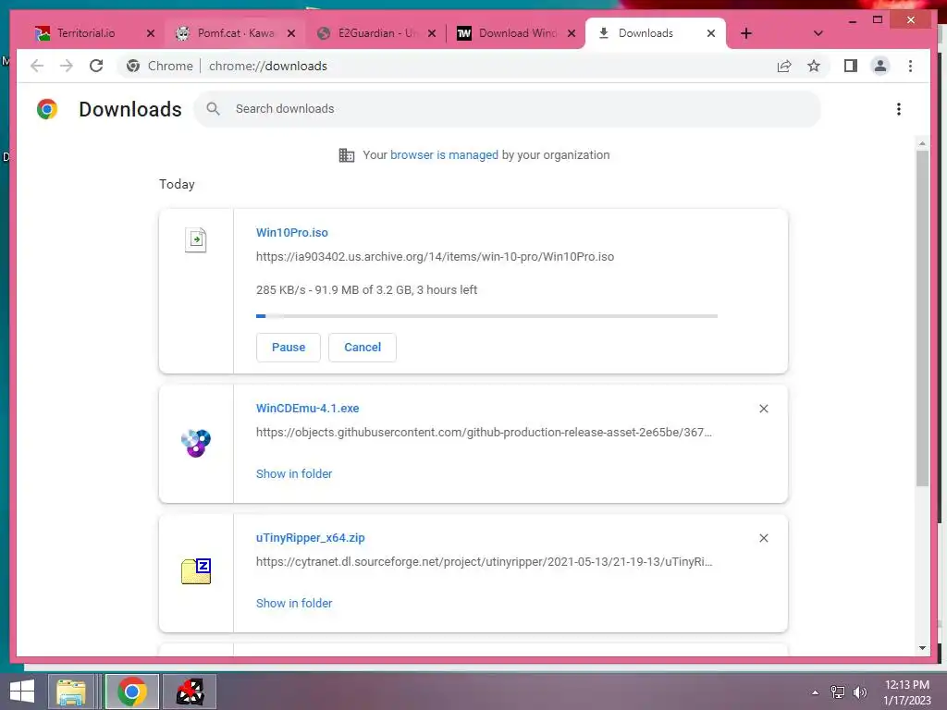Close the Pomf.cat tab
The height and width of the screenshot is (710, 947).
click(291, 33)
